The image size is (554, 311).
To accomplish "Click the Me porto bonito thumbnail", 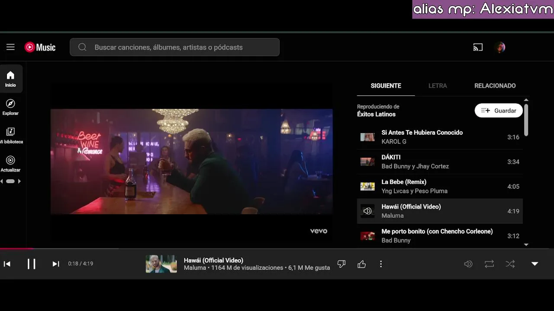I will click(x=367, y=236).
